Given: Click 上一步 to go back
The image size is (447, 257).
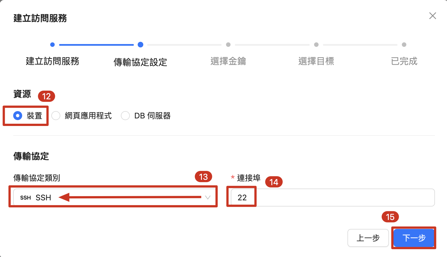Looking at the screenshot, I should [368, 238].
